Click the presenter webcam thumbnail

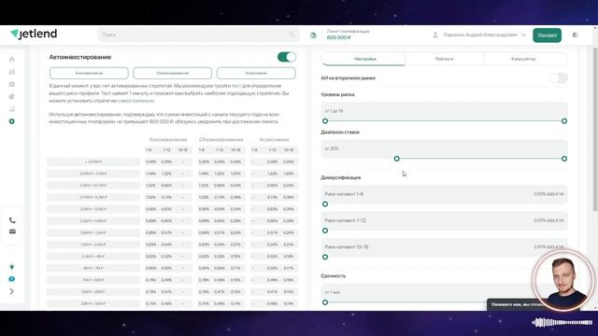pyautogui.click(x=563, y=280)
